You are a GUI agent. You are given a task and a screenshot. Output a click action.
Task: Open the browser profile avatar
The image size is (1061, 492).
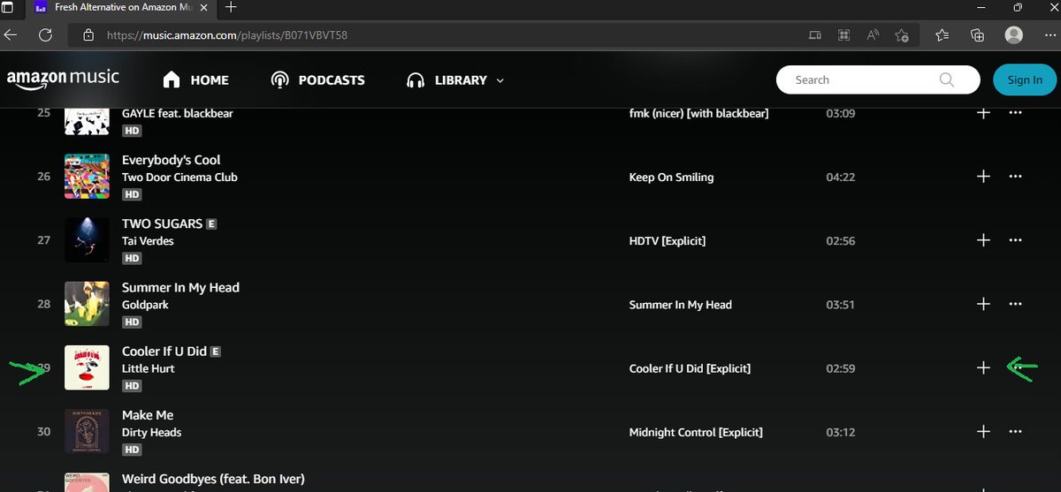point(1014,35)
